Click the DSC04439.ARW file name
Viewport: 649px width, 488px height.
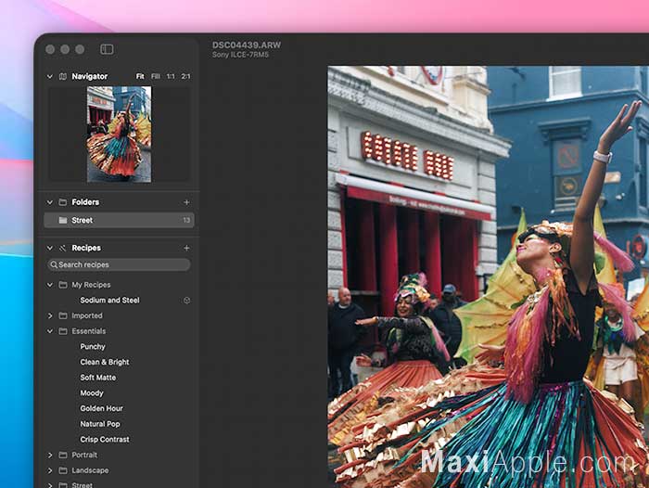[247, 45]
